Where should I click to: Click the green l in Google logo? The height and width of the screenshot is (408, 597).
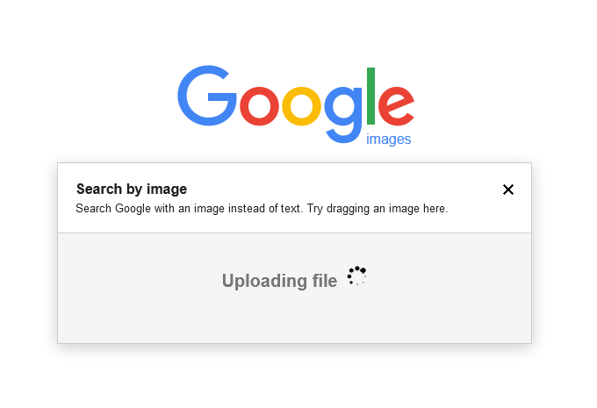pyautogui.click(x=370, y=96)
